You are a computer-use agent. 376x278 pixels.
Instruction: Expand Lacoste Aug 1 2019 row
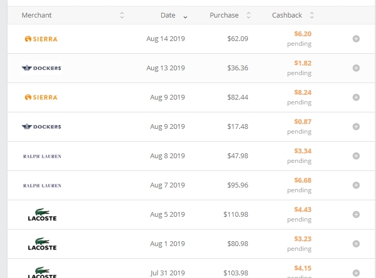(356, 244)
